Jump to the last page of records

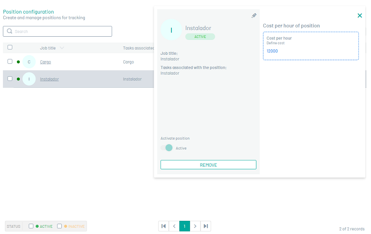tap(205, 226)
